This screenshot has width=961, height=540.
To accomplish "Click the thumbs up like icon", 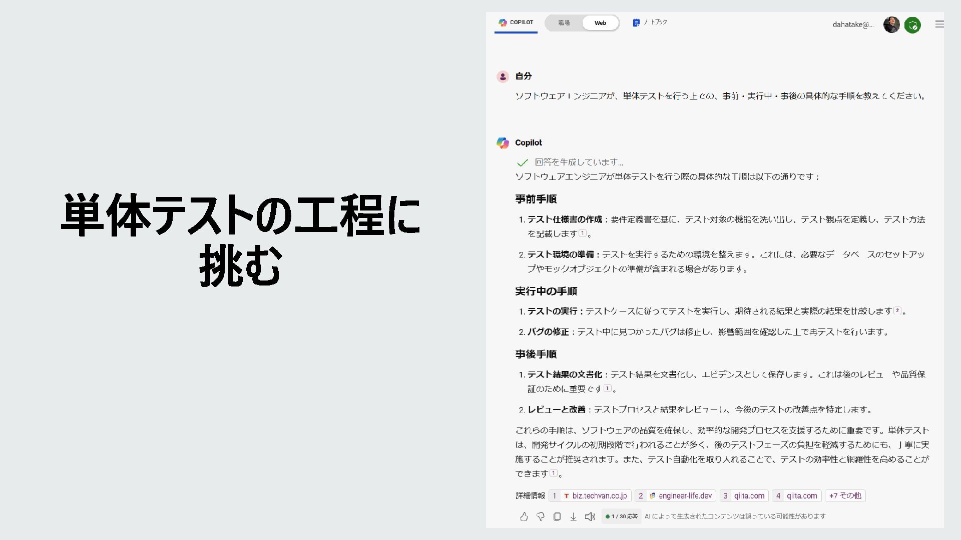I will [x=524, y=516].
